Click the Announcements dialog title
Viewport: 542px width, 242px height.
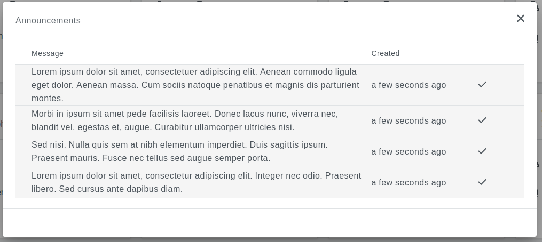click(x=48, y=21)
